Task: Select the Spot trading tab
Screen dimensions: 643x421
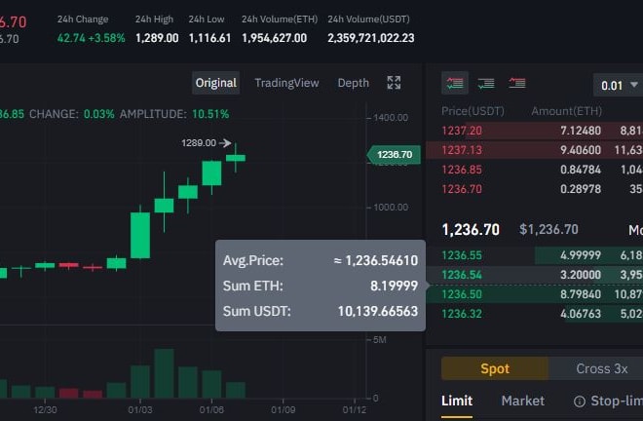Action: tap(495, 368)
